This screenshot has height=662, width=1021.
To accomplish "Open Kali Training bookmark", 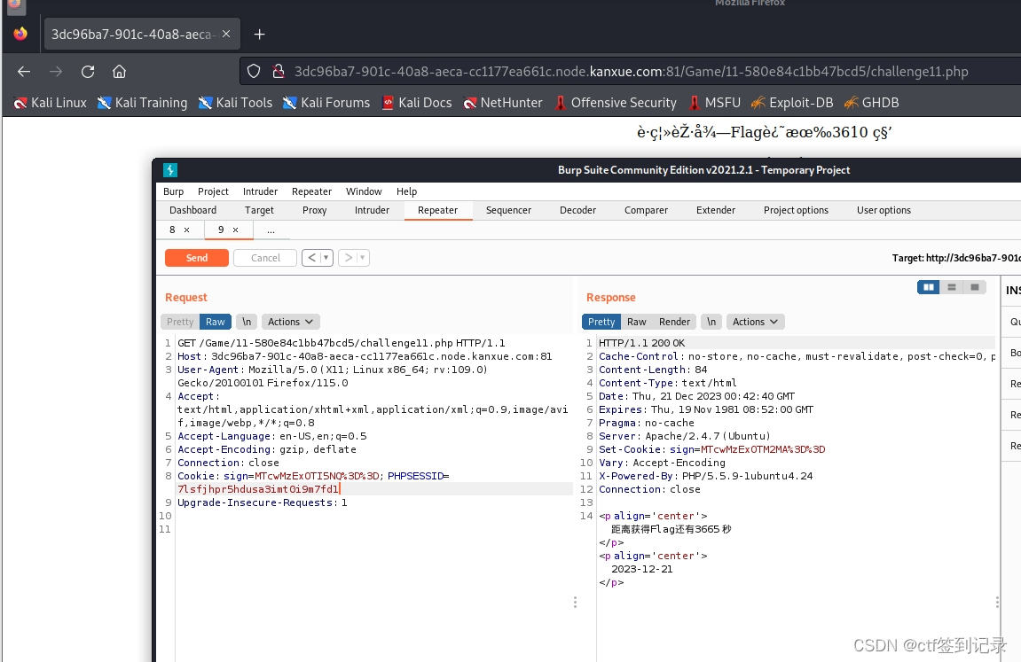I will 142,103.
